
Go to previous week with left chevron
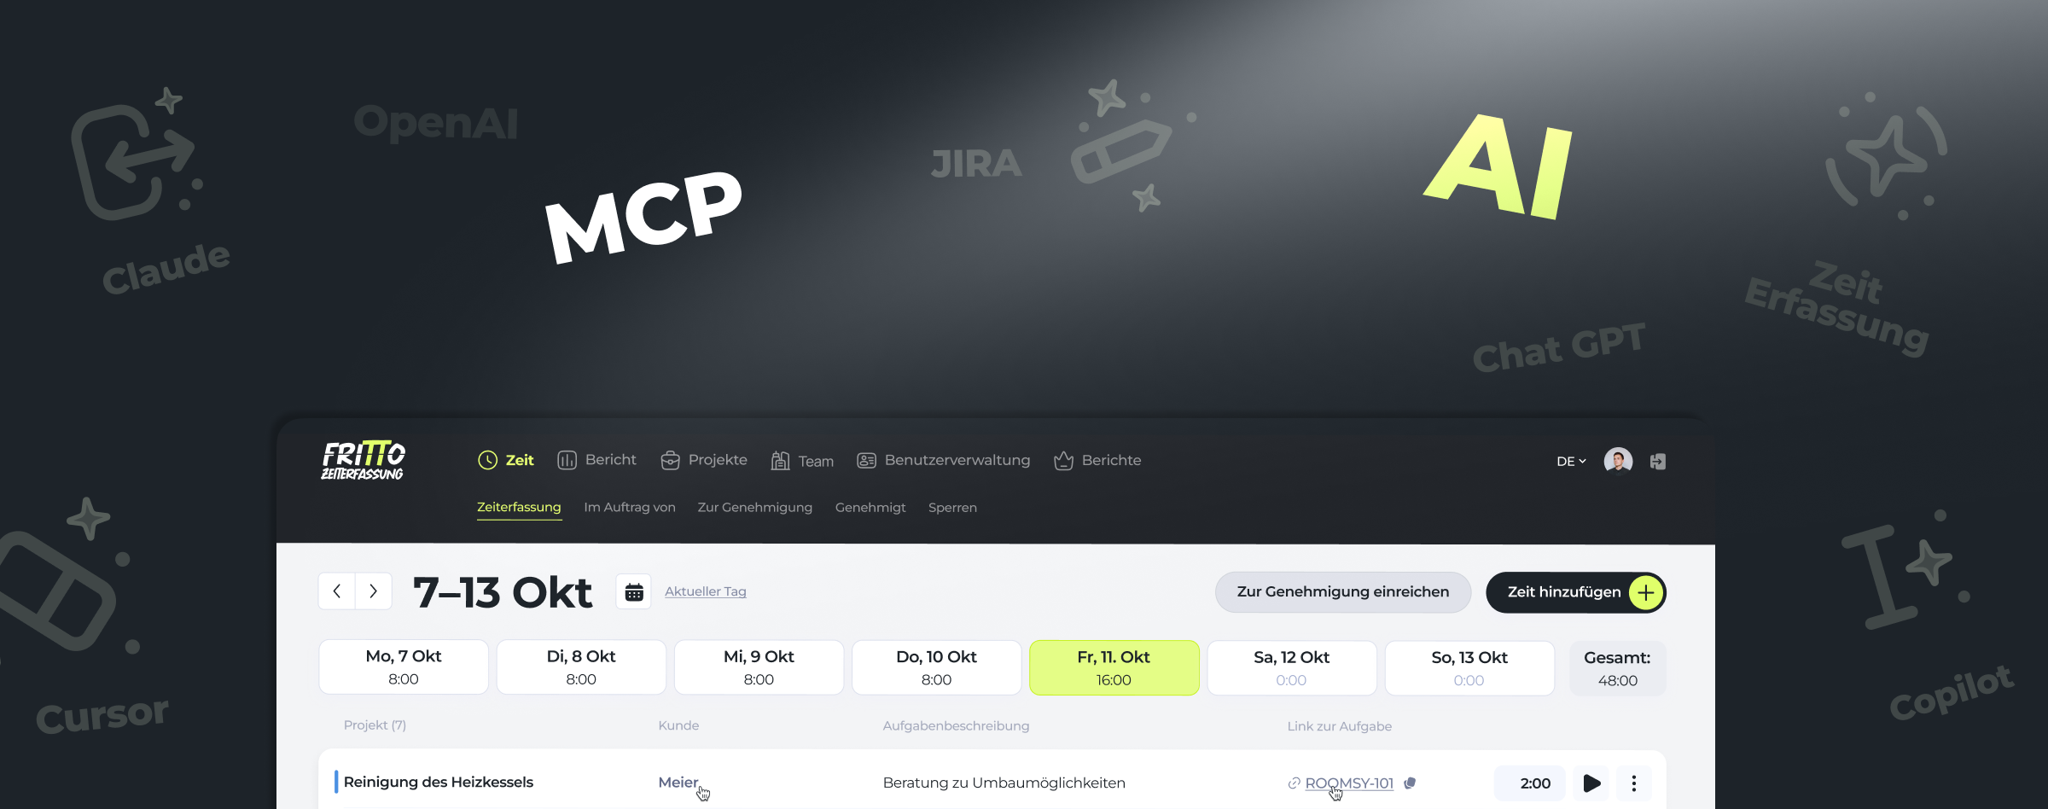pos(337,591)
